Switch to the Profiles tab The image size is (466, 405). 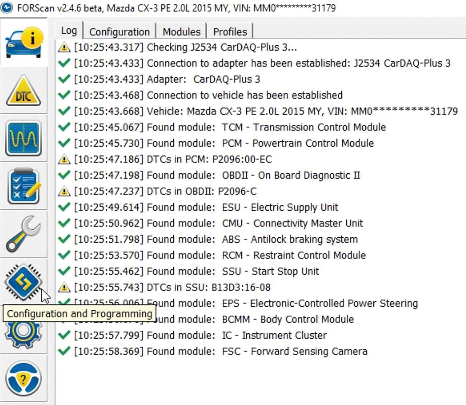point(230,32)
